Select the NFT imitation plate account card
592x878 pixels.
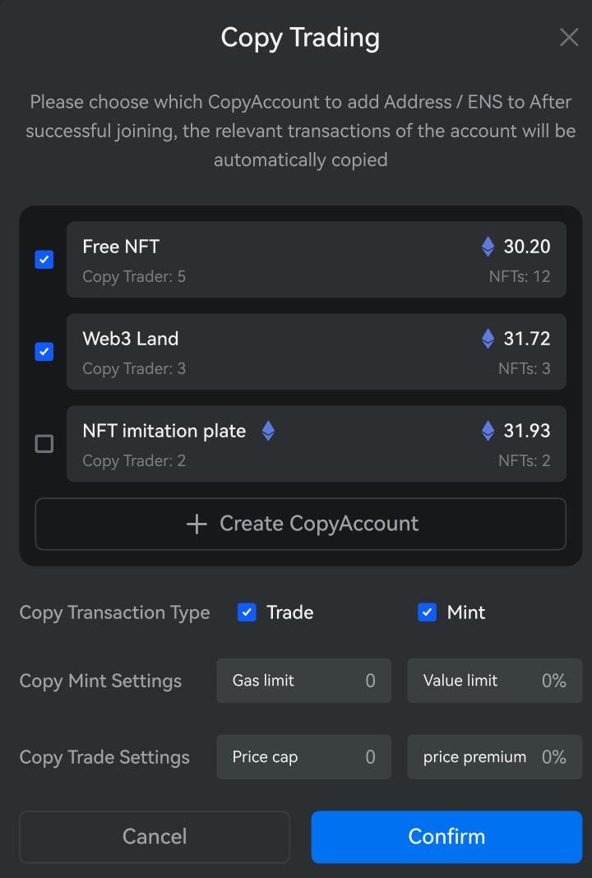pyautogui.click(x=316, y=444)
